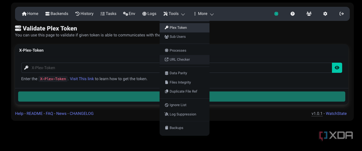Open the CHANGELOG footer link
The width and height of the screenshot is (362, 151).
(x=82, y=113)
